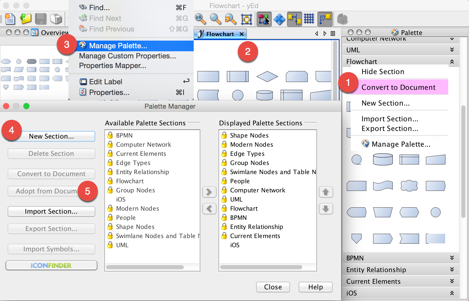Open a file with the folder toolbar icon

[25, 19]
